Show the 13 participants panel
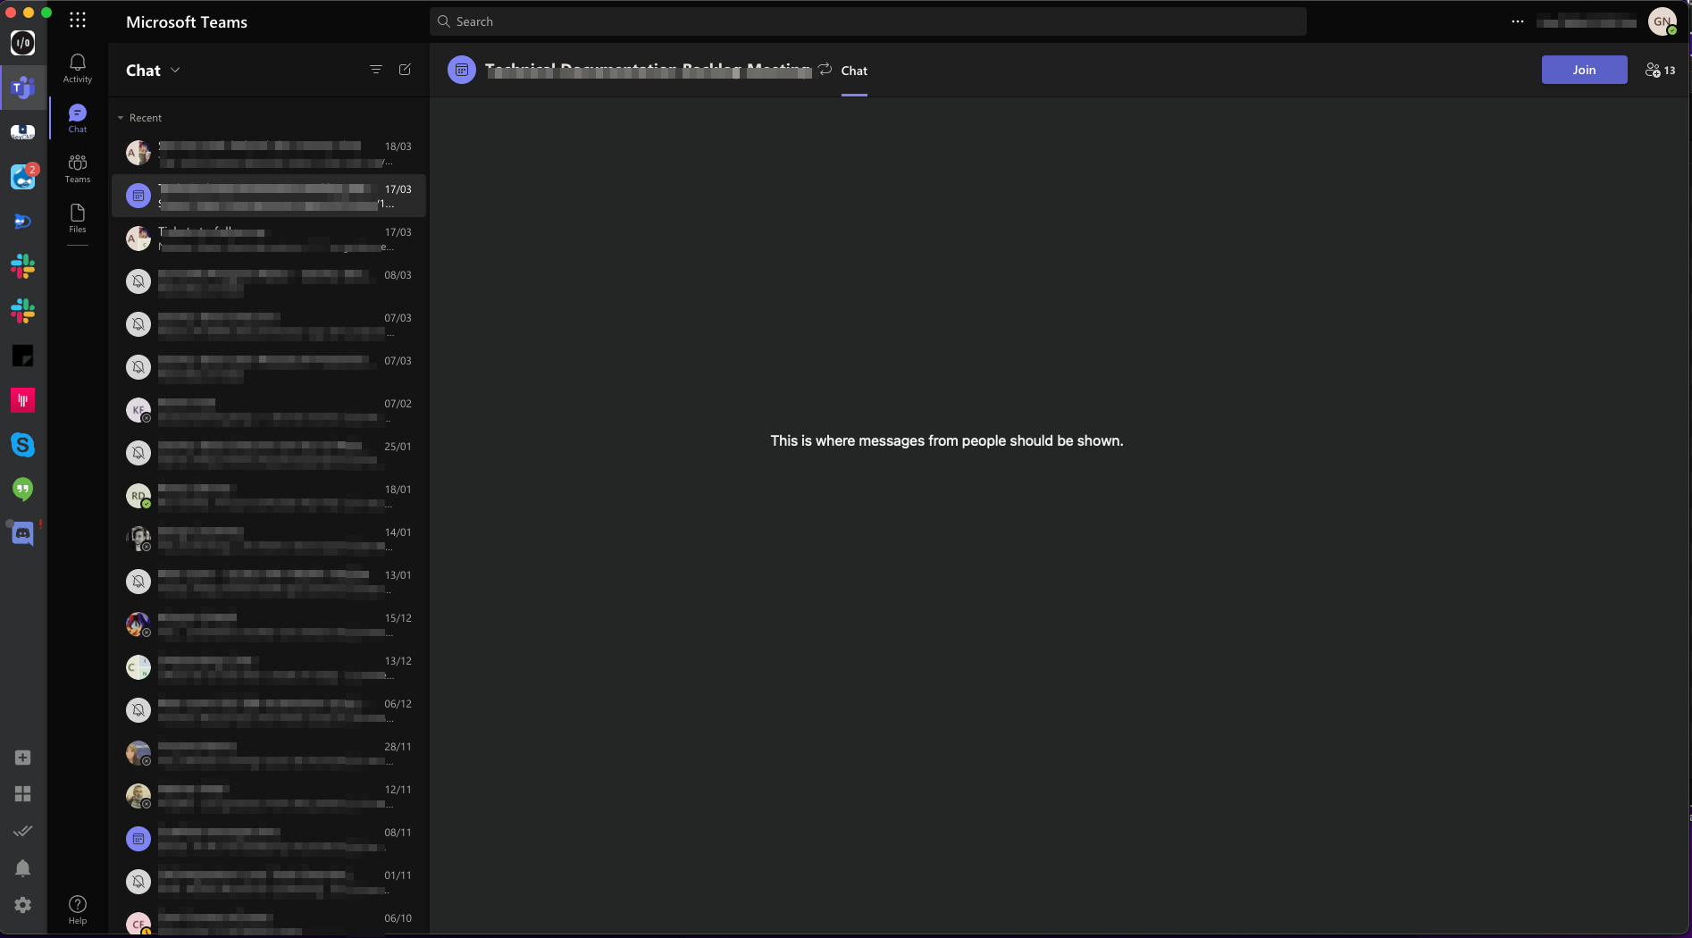The width and height of the screenshot is (1692, 938). click(1660, 70)
